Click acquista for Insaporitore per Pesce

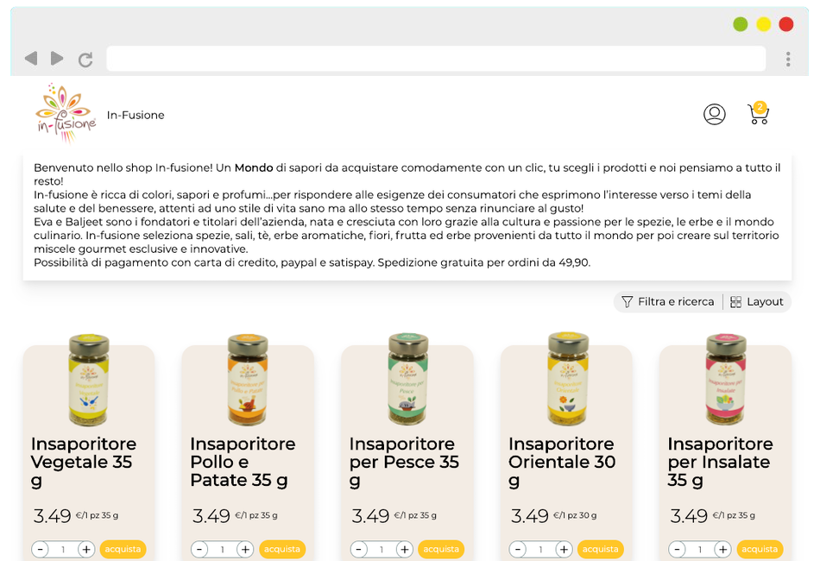[x=441, y=550]
